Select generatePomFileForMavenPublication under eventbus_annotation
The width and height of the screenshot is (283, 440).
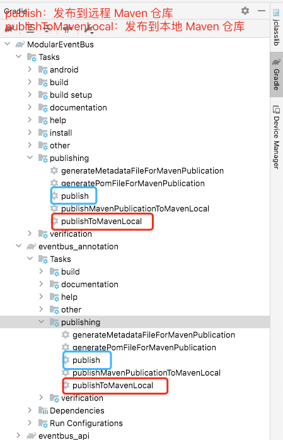click(144, 347)
